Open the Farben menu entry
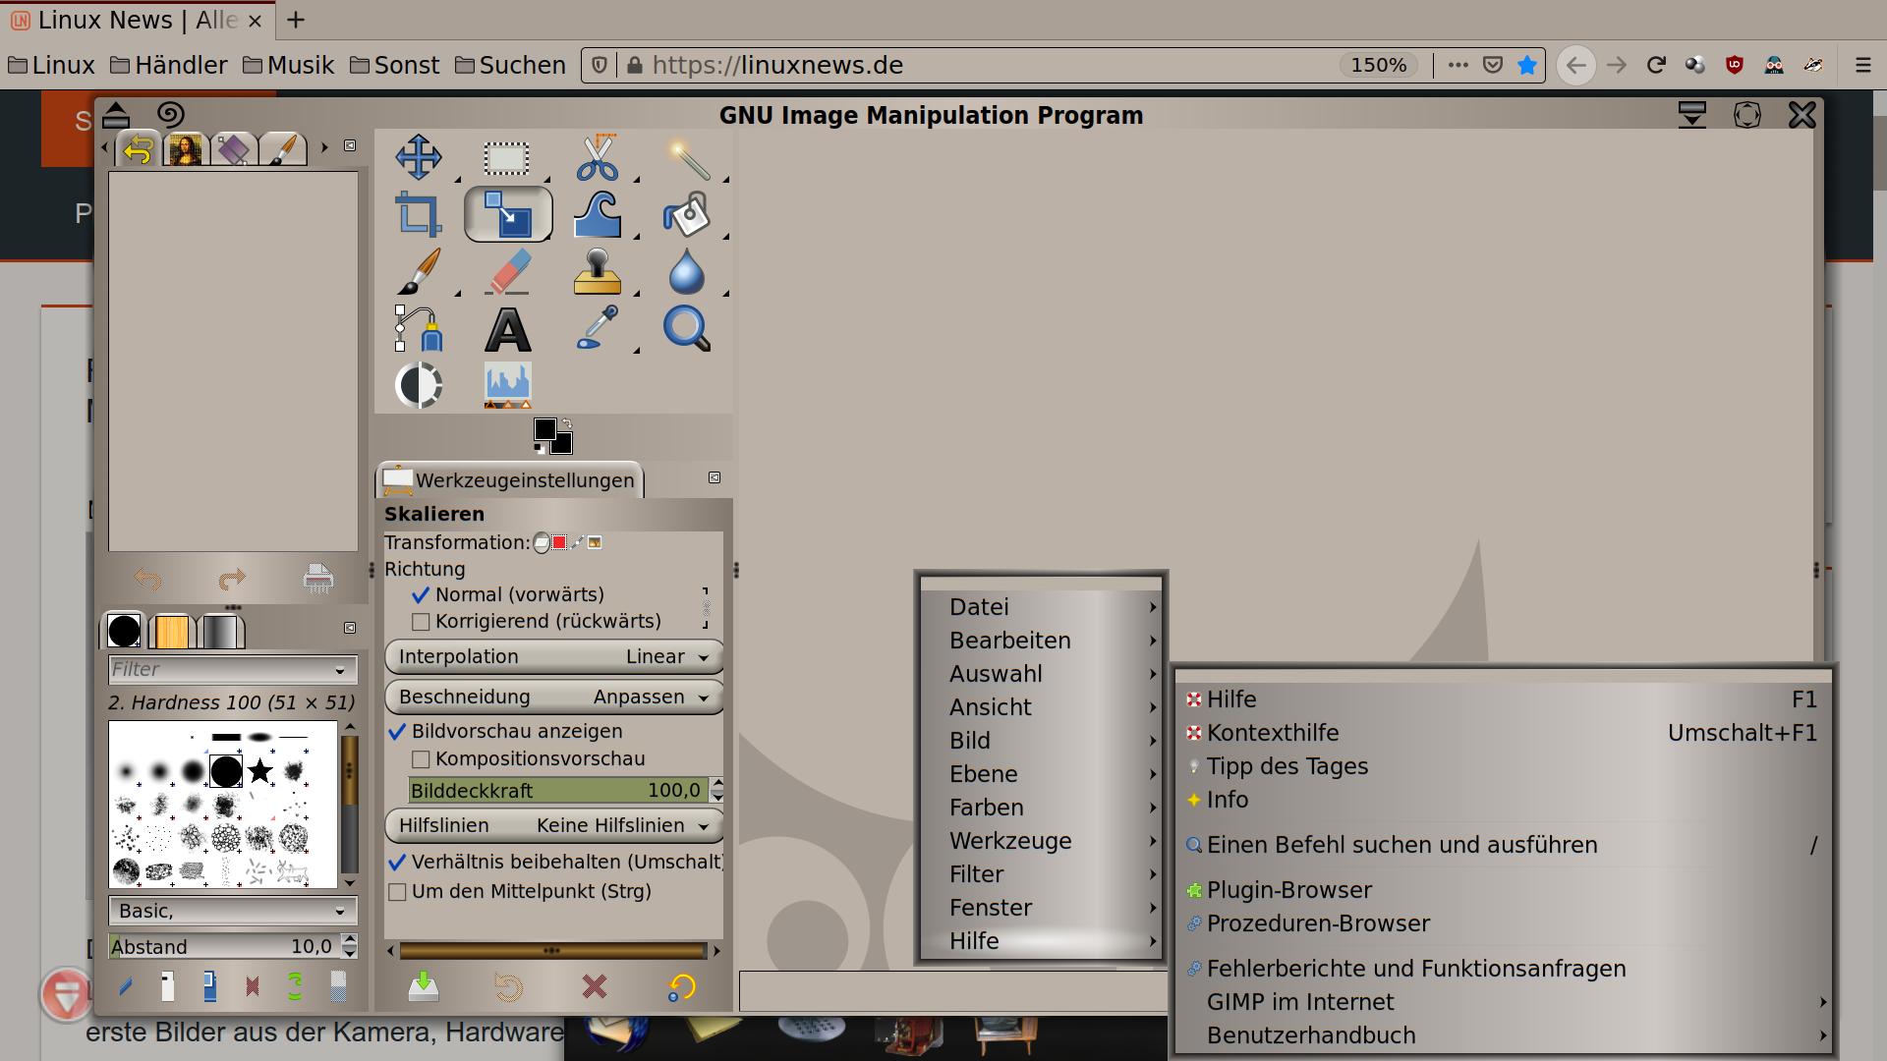Image resolution: width=1887 pixels, height=1061 pixels. click(1041, 808)
